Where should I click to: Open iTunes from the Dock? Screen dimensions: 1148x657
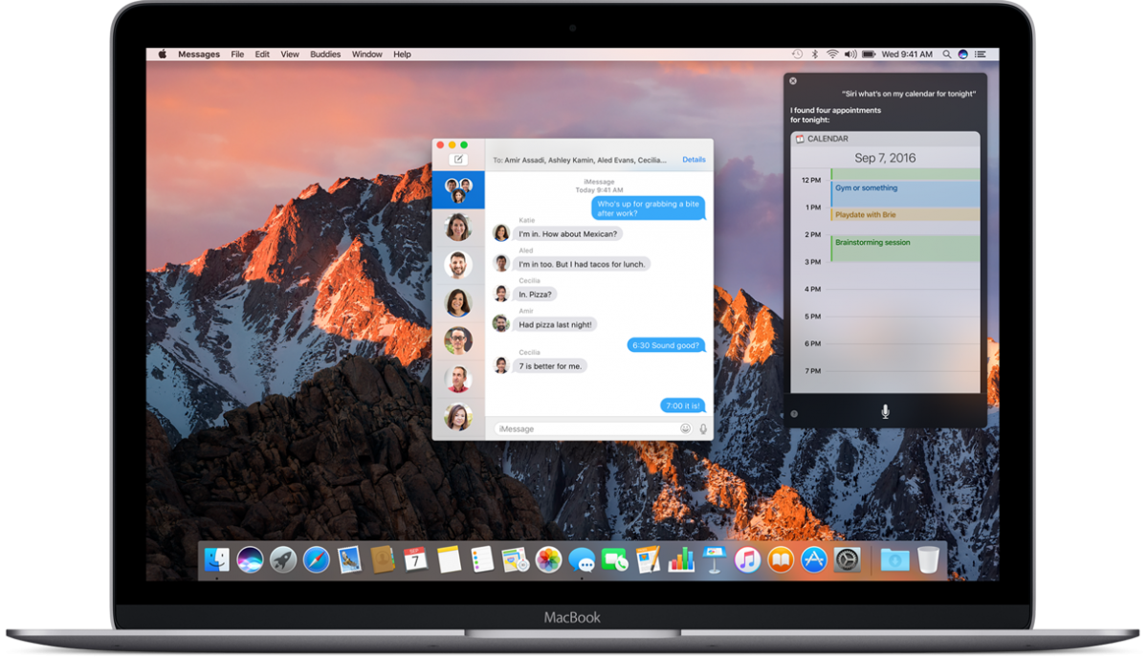[746, 560]
